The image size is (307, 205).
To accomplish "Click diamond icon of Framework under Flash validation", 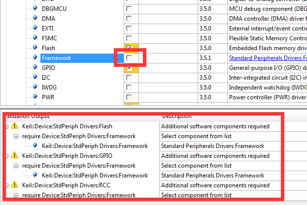I will tap(35, 145).
